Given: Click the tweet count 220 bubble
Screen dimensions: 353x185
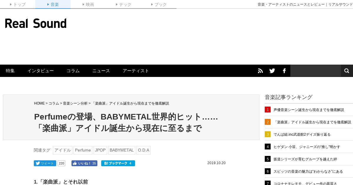Looking at the screenshot, I should [61, 163].
